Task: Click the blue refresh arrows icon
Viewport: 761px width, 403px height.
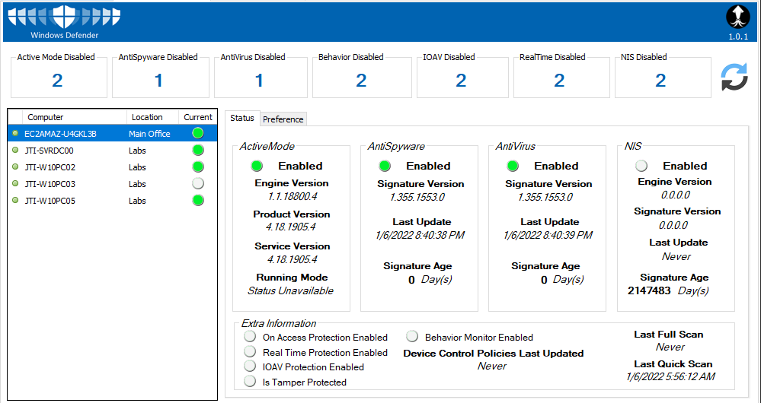Action: tap(734, 78)
